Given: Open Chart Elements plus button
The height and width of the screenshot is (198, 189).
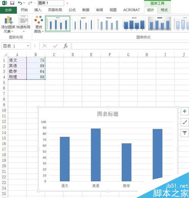Looking at the screenshot, I should coord(184,111).
